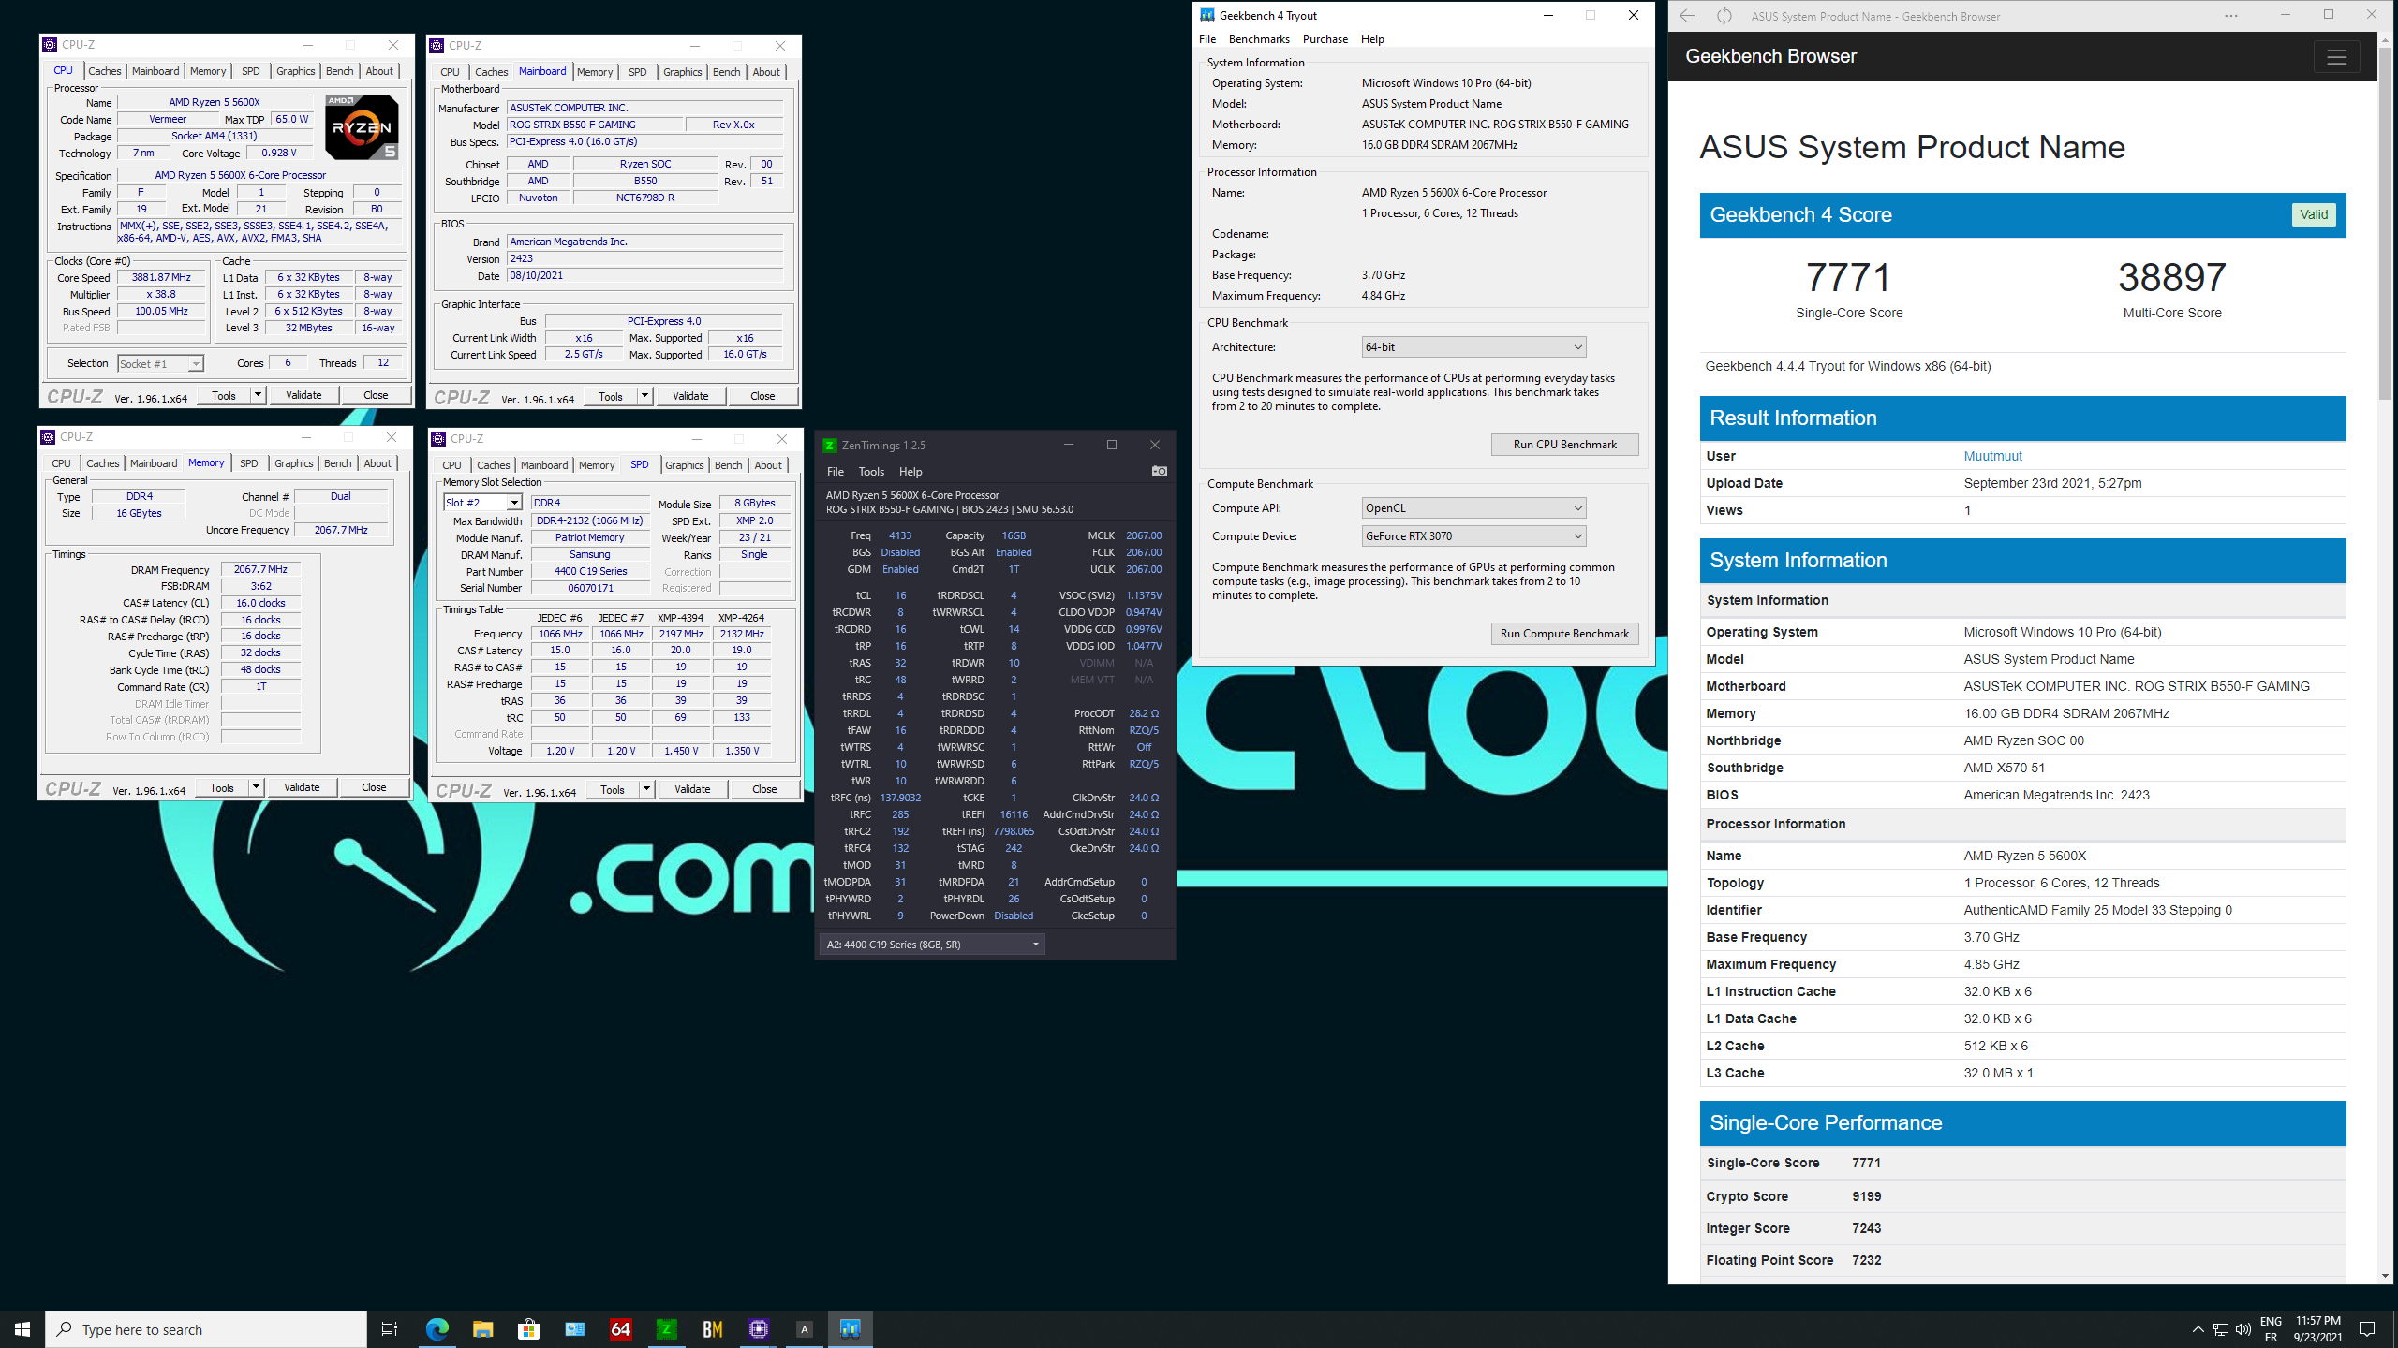Click the reload icon in Geekbench Browser window
This screenshot has height=1348, width=2398.
[1724, 16]
